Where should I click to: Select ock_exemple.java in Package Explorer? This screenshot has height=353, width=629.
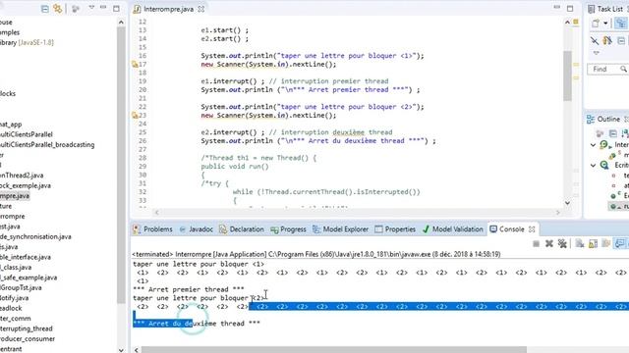click(26, 185)
